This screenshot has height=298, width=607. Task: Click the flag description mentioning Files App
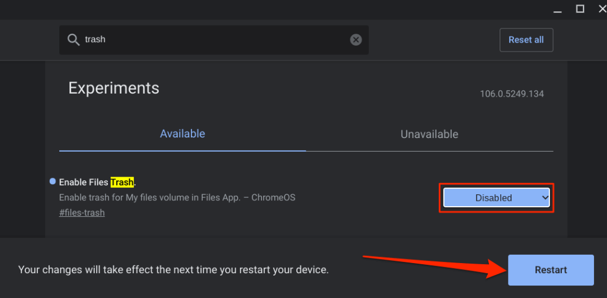pos(177,197)
